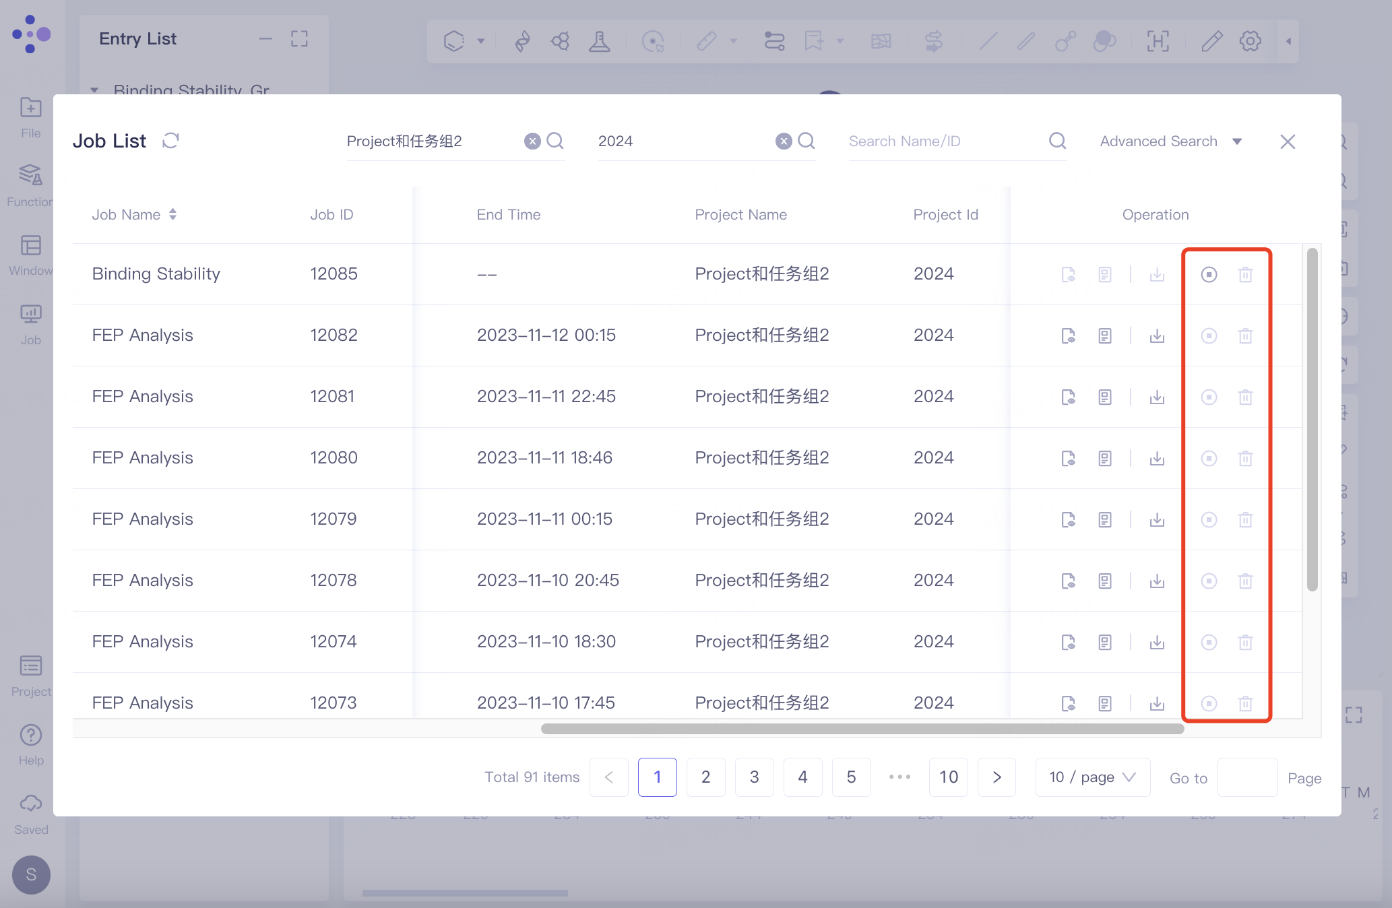Clear the Project和任务组2 search filter
Image resolution: width=1392 pixels, height=908 pixels.
click(x=532, y=141)
